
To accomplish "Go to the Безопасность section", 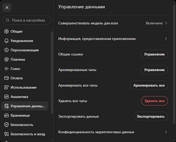I will tap(25, 125).
